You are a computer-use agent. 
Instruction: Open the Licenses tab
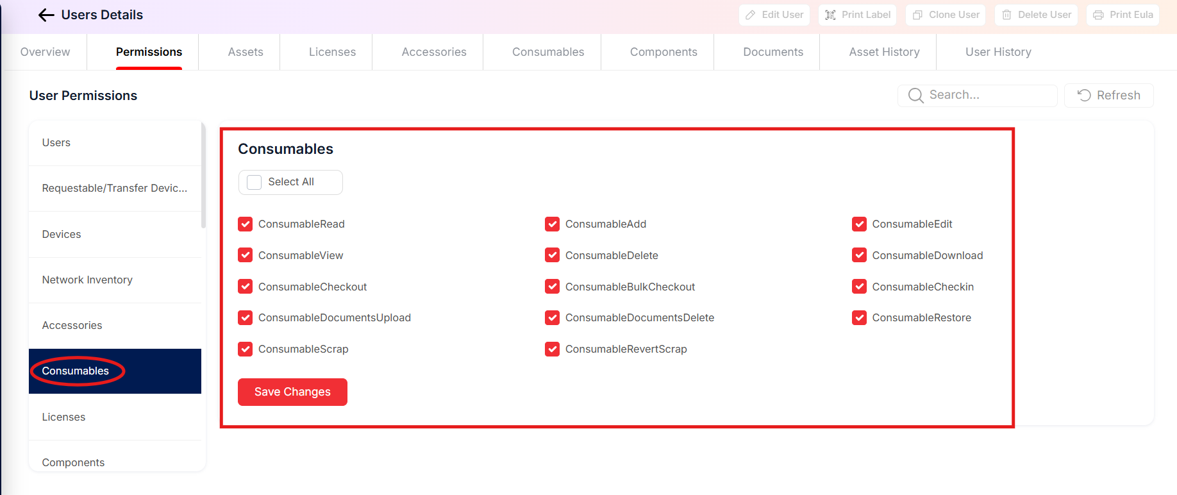pos(332,52)
